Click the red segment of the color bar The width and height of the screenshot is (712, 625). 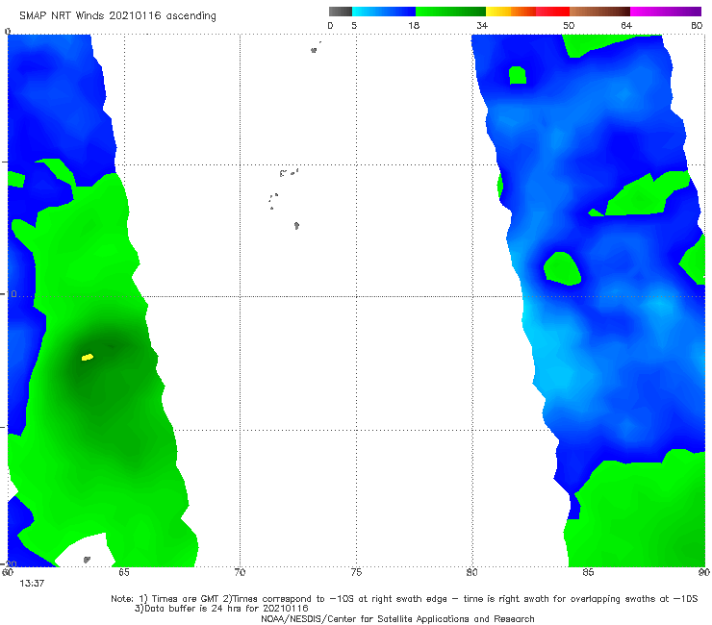pos(552,12)
